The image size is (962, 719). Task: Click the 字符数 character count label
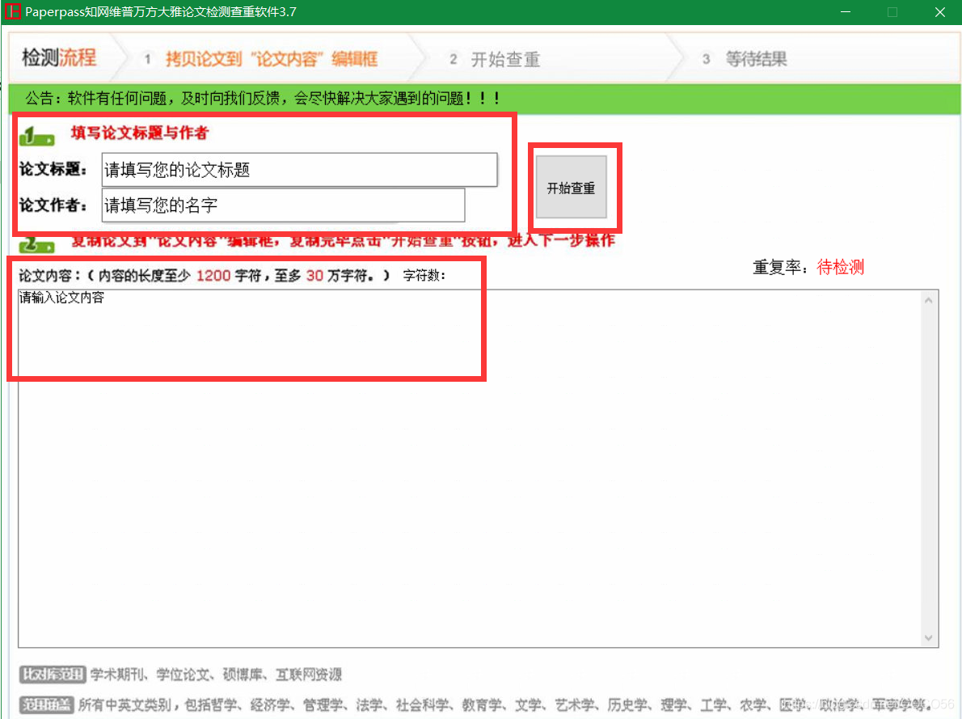(424, 275)
